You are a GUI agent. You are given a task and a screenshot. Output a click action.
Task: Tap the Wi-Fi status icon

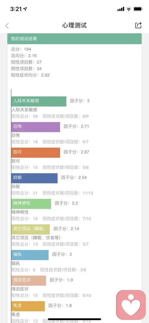[x=129, y=9]
